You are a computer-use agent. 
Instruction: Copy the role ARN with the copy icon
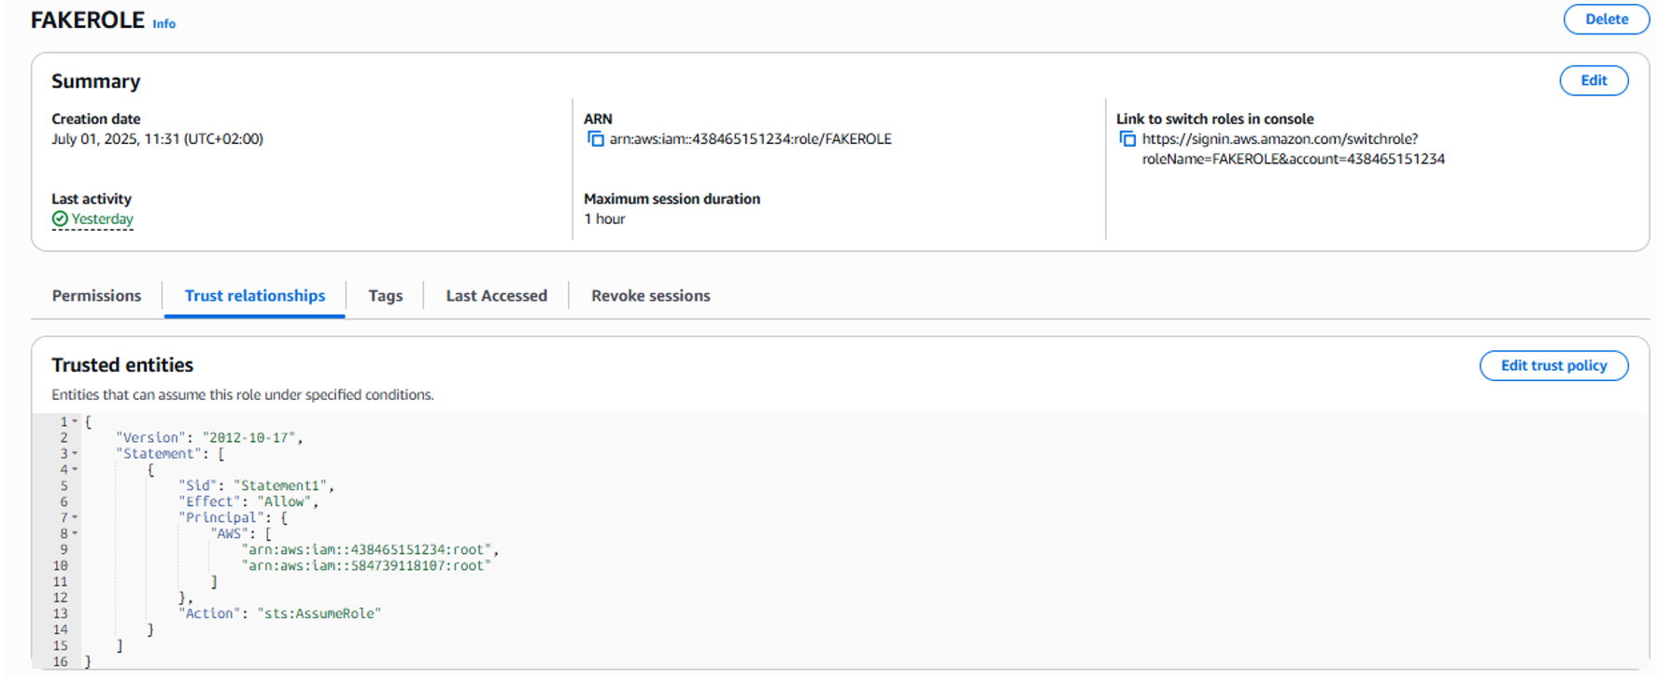(x=595, y=139)
